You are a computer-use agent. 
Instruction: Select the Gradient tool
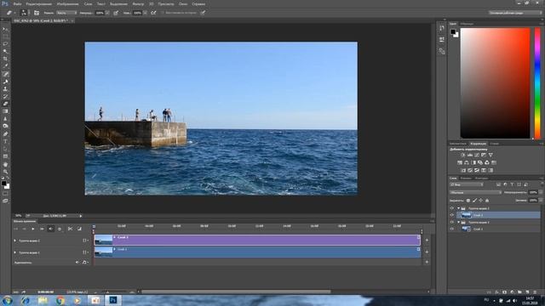5,111
